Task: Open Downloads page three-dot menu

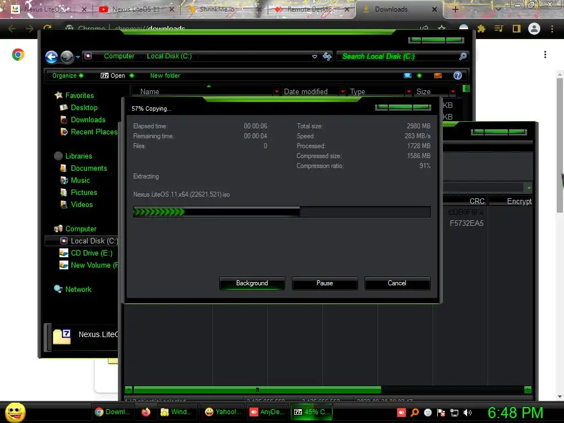Action: coord(545,55)
